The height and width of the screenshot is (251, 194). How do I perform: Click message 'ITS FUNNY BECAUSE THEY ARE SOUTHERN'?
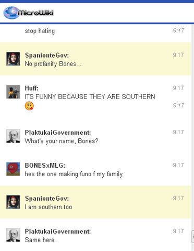tap(90, 96)
